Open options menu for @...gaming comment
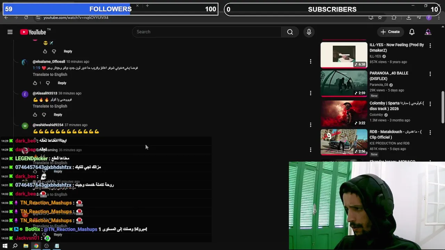Viewport: 445px width, 250px height. pyautogui.click(x=310, y=150)
